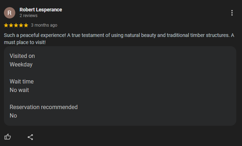Click Robert Lesperance's round avatar
242x146 pixels.
point(10,13)
